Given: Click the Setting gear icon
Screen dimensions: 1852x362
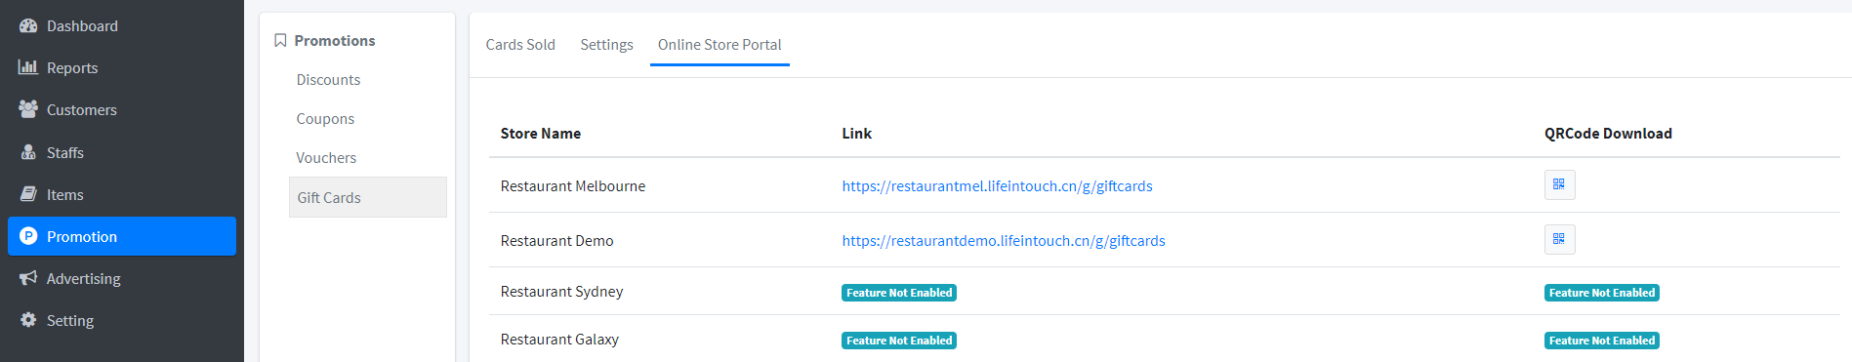Looking at the screenshot, I should pyautogui.click(x=28, y=320).
